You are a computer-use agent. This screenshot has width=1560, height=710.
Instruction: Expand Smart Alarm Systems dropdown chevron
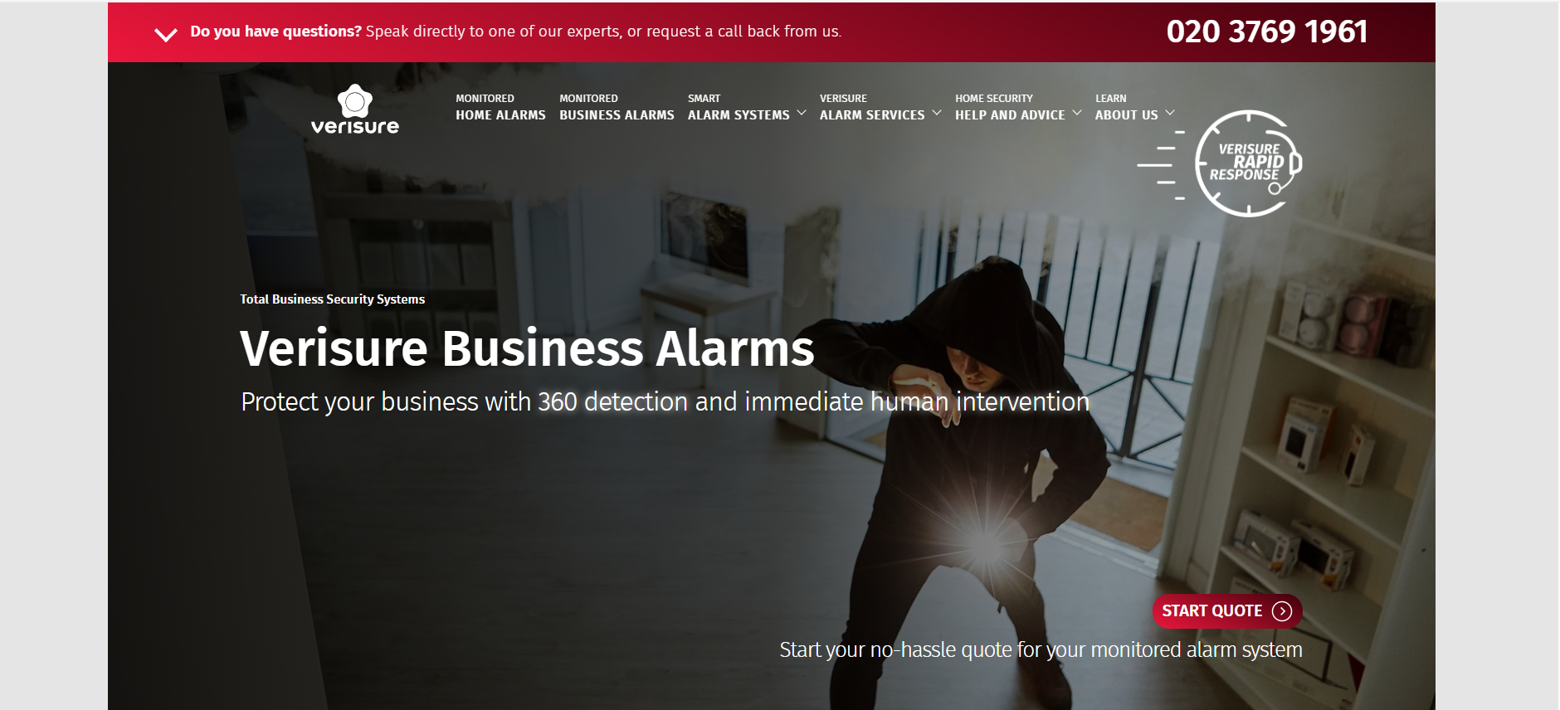tap(802, 113)
